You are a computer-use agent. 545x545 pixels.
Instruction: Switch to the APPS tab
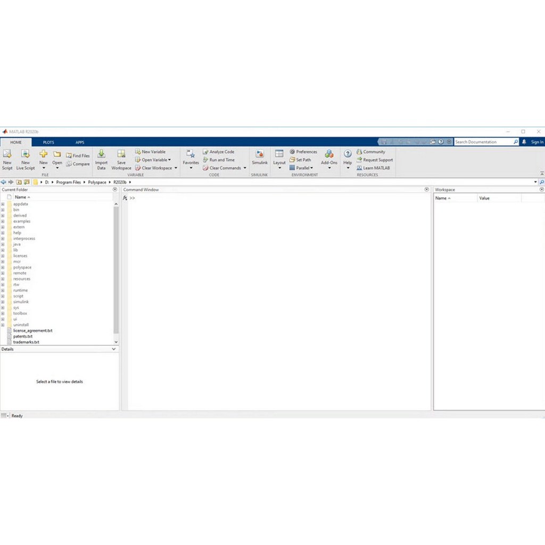pos(79,142)
